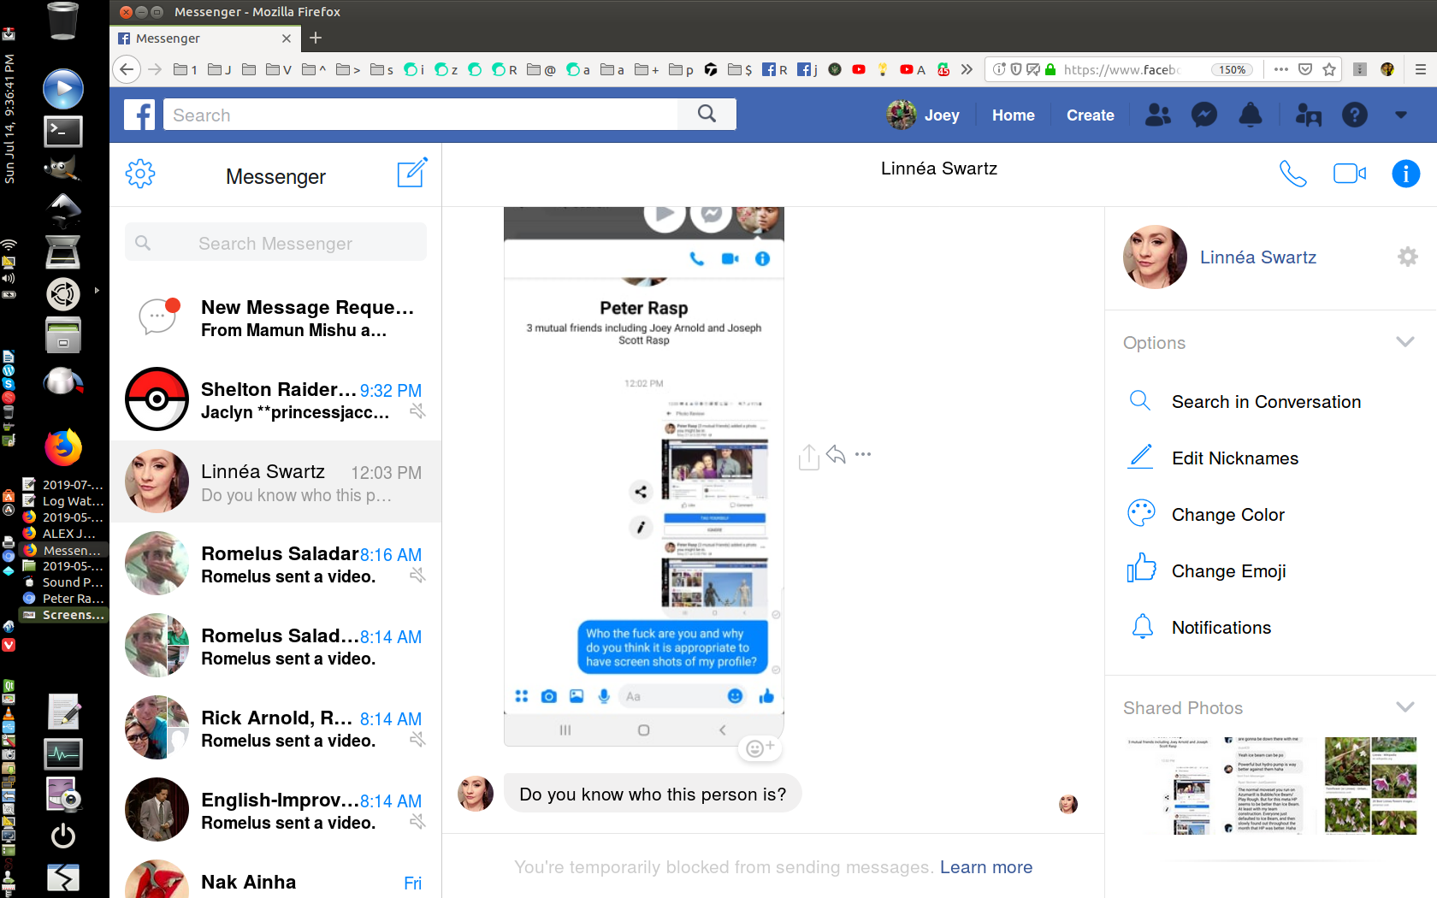Collapse the Shared Photos section

pyautogui.click(x=1404, y=707)
